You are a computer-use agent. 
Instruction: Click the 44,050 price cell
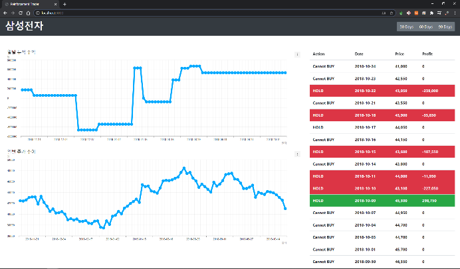pyautogui.click(x=401, y=127)
